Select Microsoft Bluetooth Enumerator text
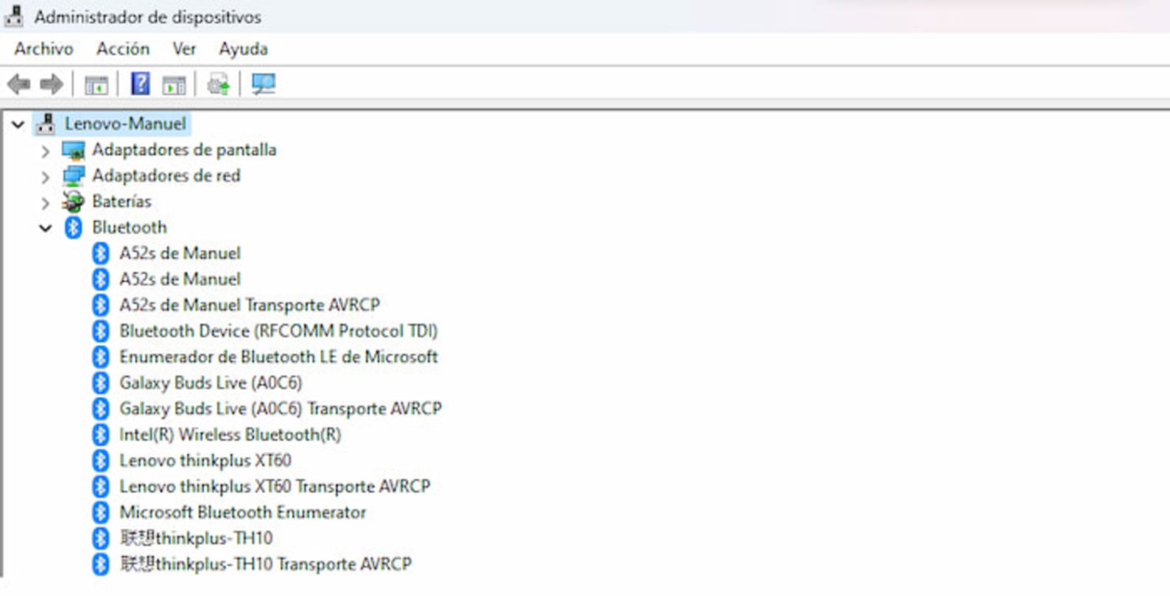Viewport: 1170px width, 596px height. click(x=243, y=512)
